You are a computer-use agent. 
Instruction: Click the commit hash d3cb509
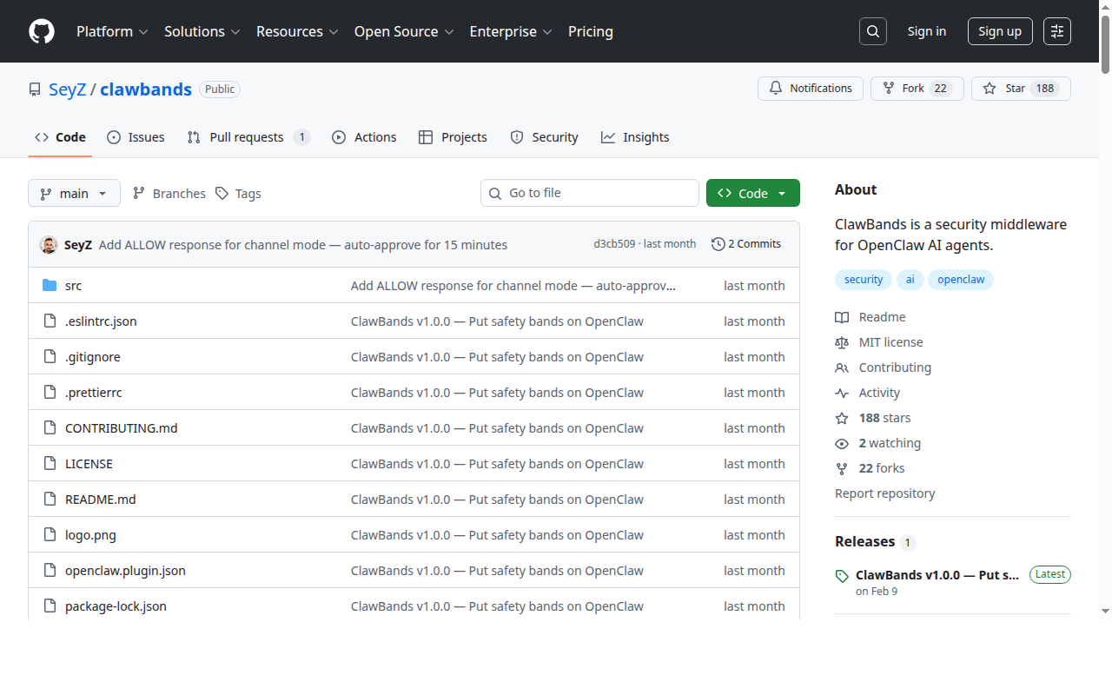[614, 244]
